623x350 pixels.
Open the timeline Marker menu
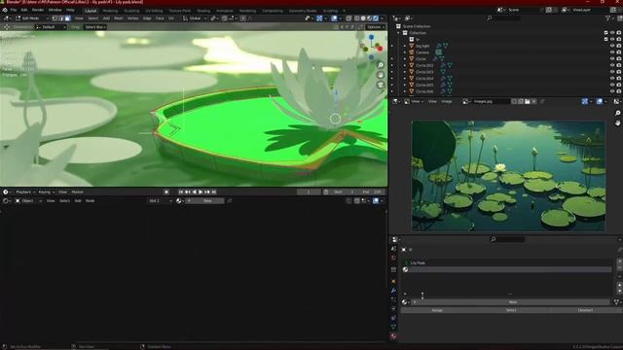78,192
